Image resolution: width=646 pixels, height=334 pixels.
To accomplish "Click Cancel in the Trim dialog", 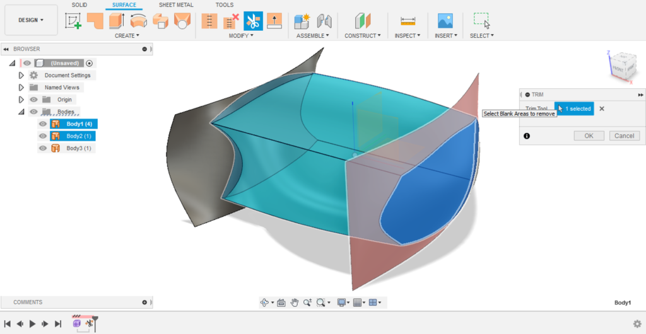I will coord(624,135).
